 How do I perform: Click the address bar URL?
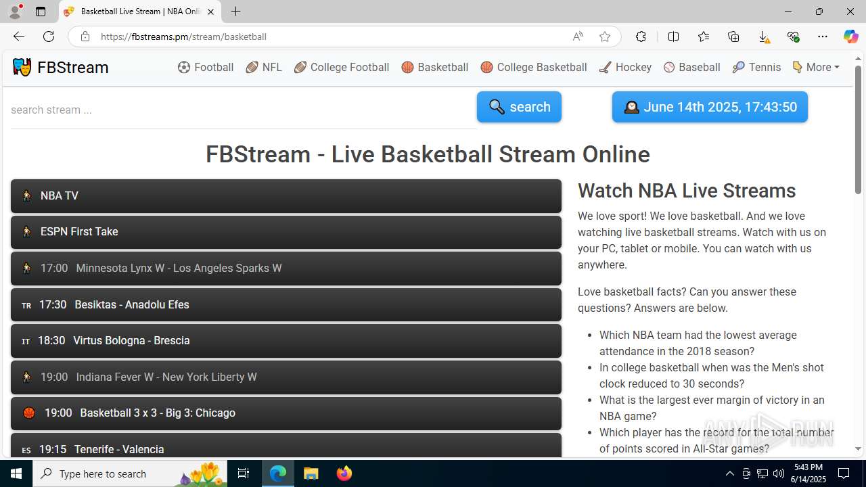coord(183,37)
